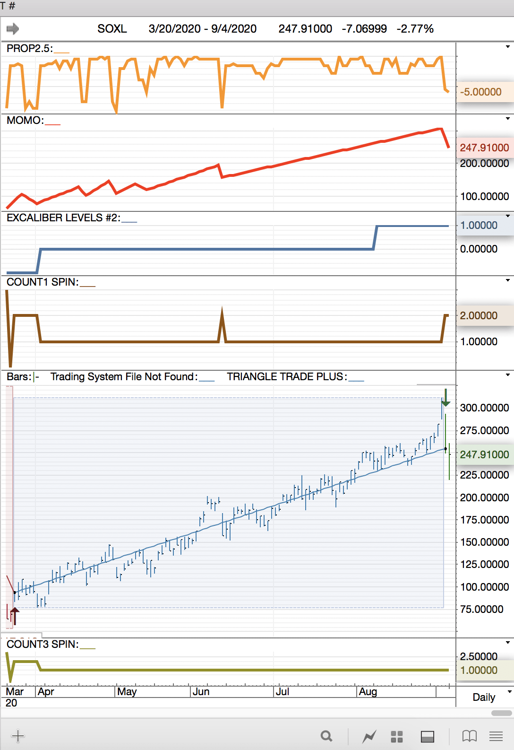Click the olive 1.00000 COUNT3 value tag
This screenshot has width=514, height=750.
(485, 670)
